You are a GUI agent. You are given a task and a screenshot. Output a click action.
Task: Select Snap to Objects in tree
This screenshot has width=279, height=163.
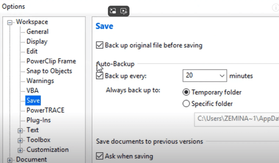tap(49, 71)
